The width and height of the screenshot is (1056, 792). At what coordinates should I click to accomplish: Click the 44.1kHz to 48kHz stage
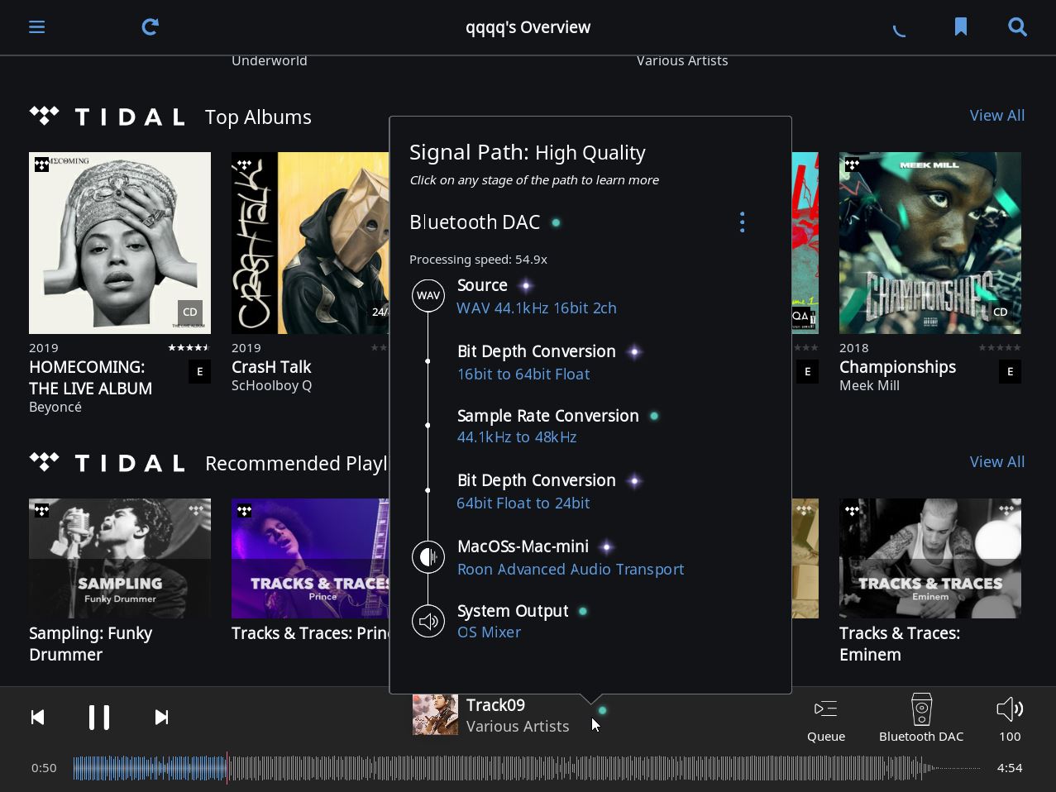point(517,437)
